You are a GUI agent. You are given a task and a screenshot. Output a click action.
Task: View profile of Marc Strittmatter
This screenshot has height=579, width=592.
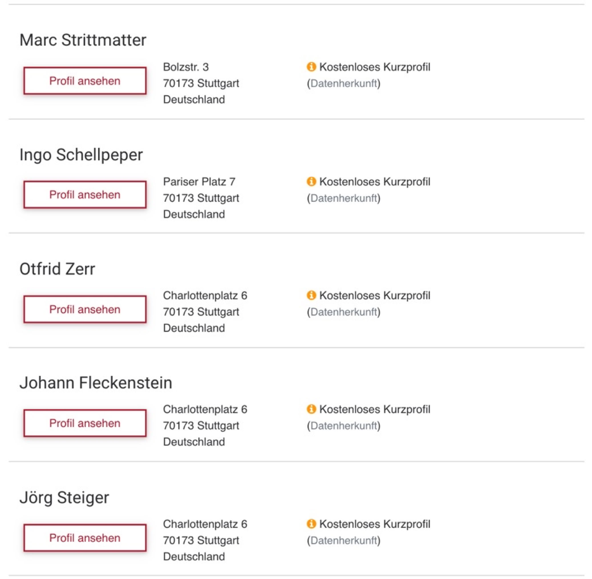coord(85,81)
